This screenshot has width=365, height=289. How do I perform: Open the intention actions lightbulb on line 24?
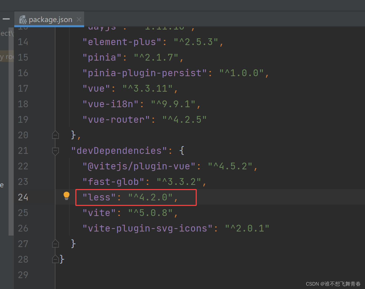[67, 196]
